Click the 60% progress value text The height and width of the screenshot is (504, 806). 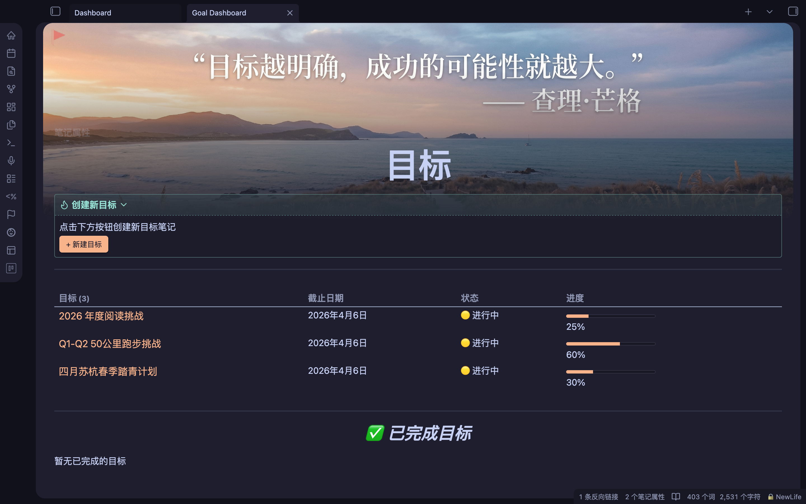575,355
